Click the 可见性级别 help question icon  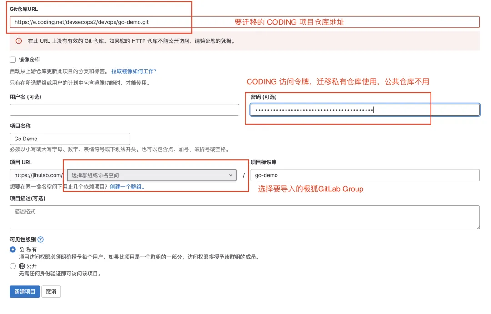pyautogui.click(x=40, y=239)
